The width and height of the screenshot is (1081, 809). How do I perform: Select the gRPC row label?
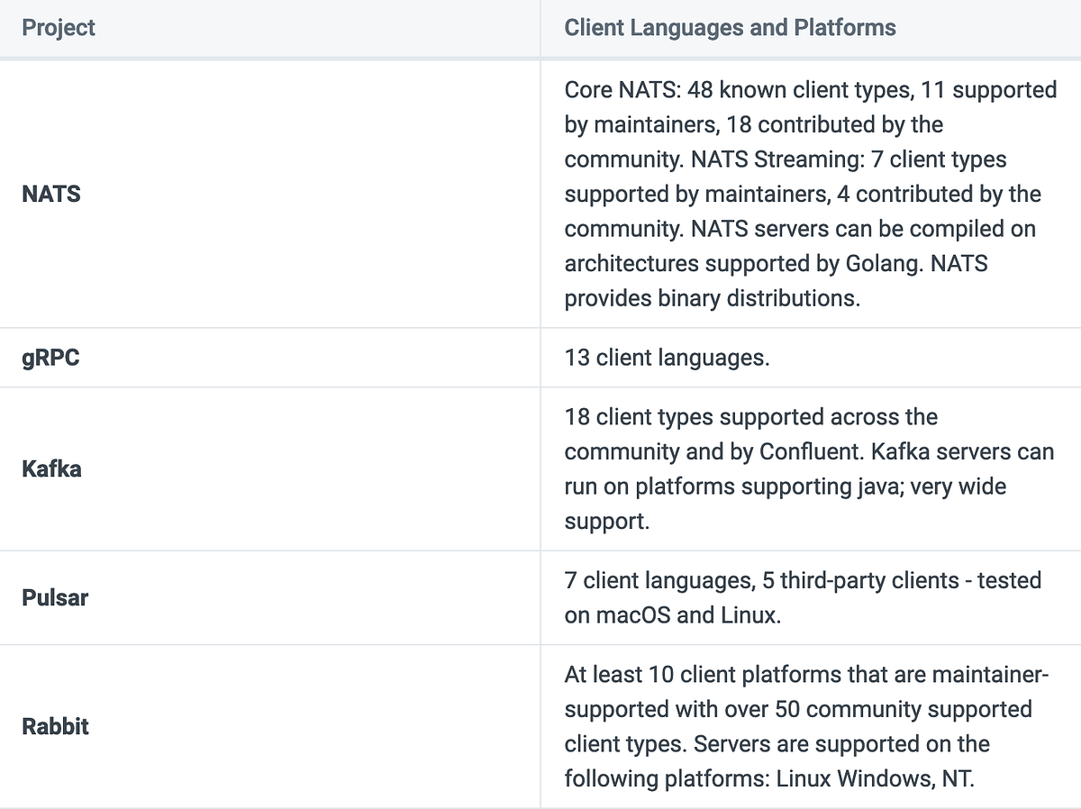click(x=50, y=357)
